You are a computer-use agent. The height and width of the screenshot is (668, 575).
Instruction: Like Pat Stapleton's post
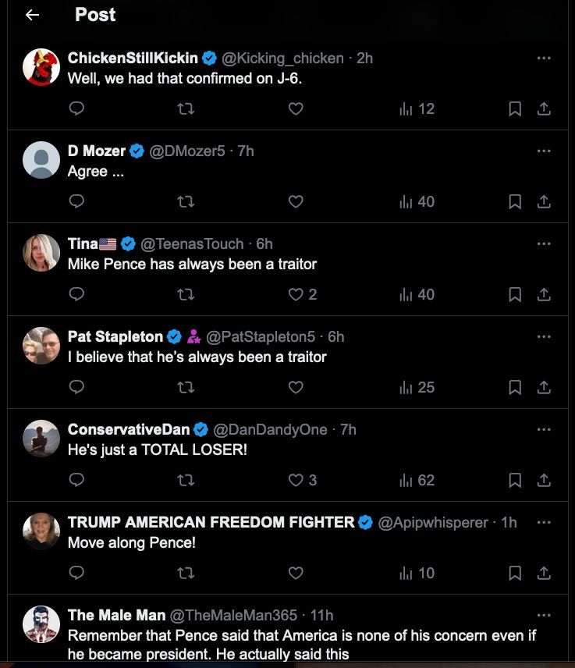point(296,388)
